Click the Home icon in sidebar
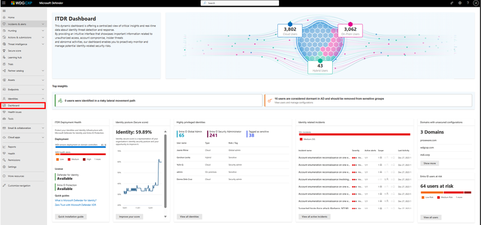 (x=4, y=17)
